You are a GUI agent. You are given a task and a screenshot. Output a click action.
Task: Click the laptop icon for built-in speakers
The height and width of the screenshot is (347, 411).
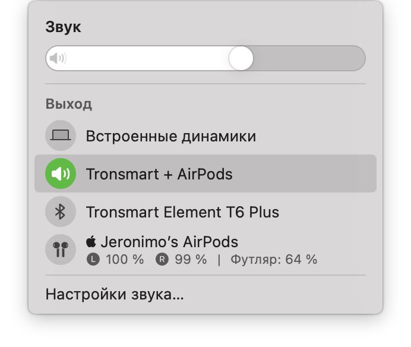pyautogui.click(x=61, y=136)
